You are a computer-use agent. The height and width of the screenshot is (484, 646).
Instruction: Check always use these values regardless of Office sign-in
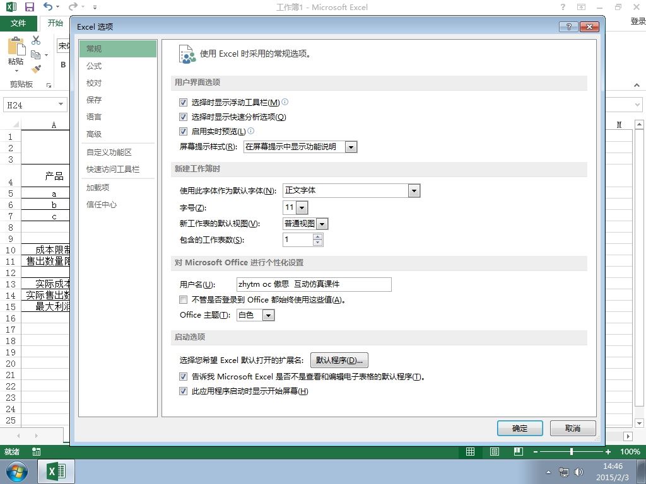pos(184,299)
